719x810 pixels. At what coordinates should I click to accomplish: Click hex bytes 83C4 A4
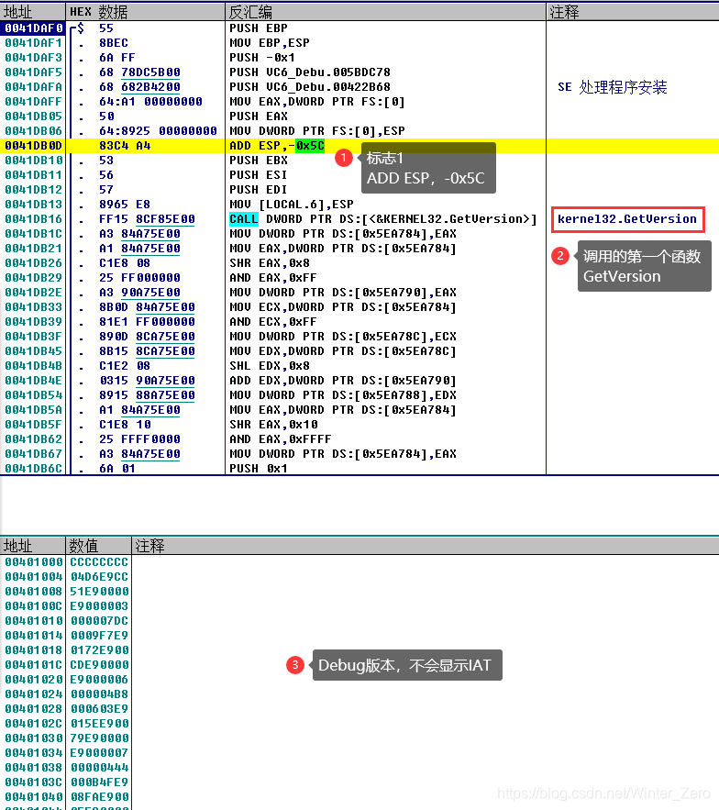coord(125,146)
